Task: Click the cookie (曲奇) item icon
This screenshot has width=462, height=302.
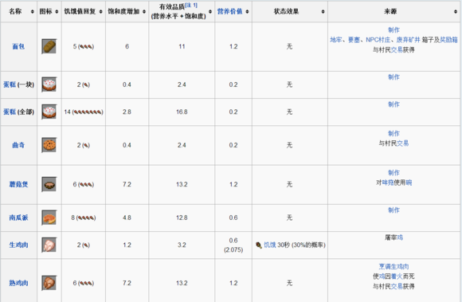Action: coord(49,145)
